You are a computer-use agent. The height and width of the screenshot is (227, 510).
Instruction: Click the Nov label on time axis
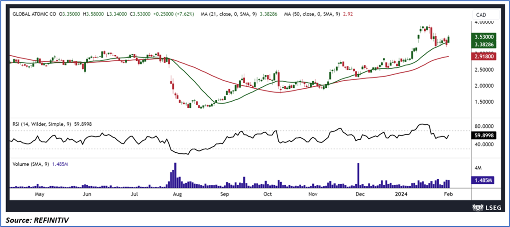click(x=312, y=195)
